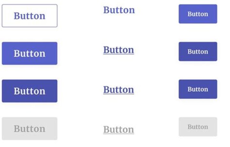Choose the large primary Button in the second row
230x147 pixels.
(29, 53)
